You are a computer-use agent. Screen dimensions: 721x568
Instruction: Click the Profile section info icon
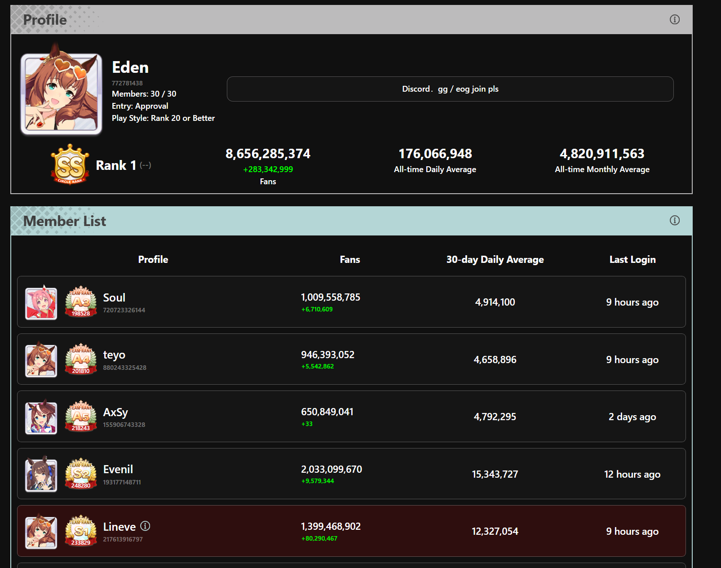[674, 19]
